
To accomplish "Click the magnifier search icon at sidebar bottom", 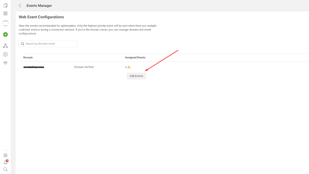I will click(x=5, y=169).
